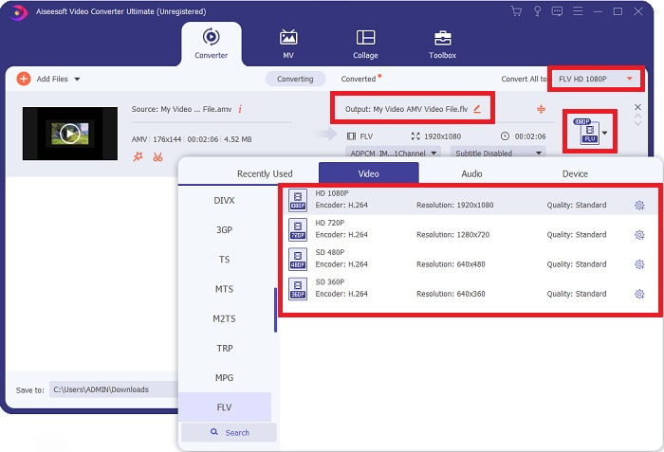664x452 pixels.
Task: Play the video thumbnail preview
Action: [69, 134]
